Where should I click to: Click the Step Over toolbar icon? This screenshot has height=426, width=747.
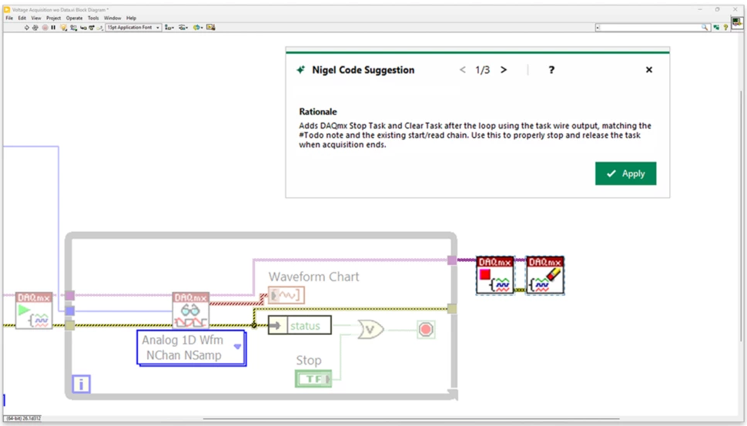click(92, 28)
